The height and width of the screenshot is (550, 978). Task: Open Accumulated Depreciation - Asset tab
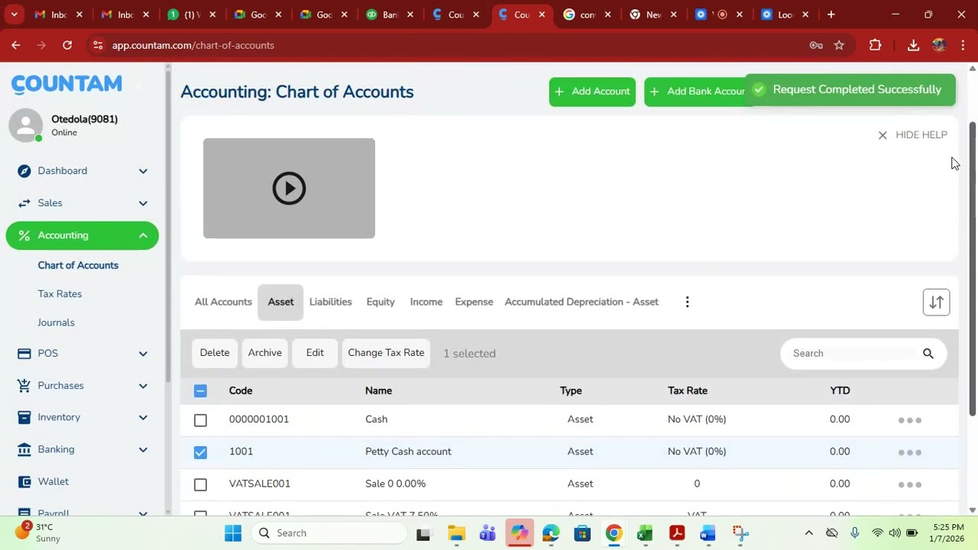click(581, 302)
